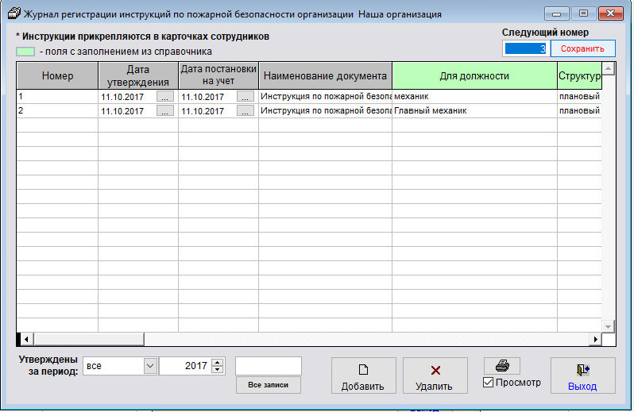Toggle the Просмотр checkbox
Image resolution: width=634 pixels, height=412 pixels.
pyautogui.click(x=489, y=382)
